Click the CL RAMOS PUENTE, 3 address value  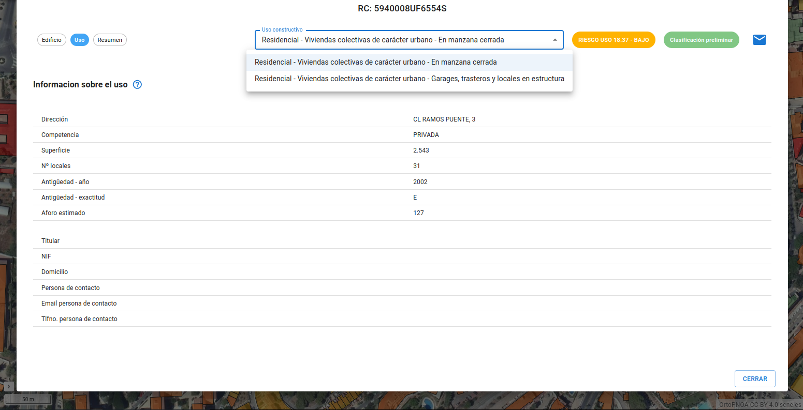pos(444,119)
